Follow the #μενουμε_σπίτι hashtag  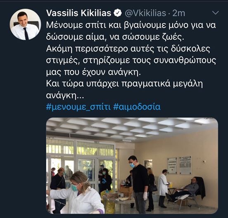78,107
